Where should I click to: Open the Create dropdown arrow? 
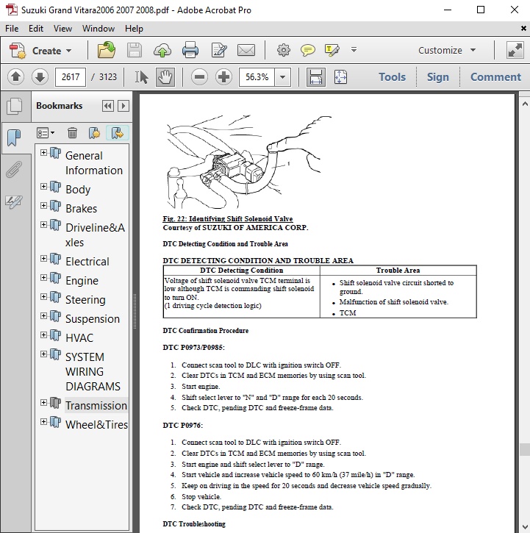(x=69, y=51)
